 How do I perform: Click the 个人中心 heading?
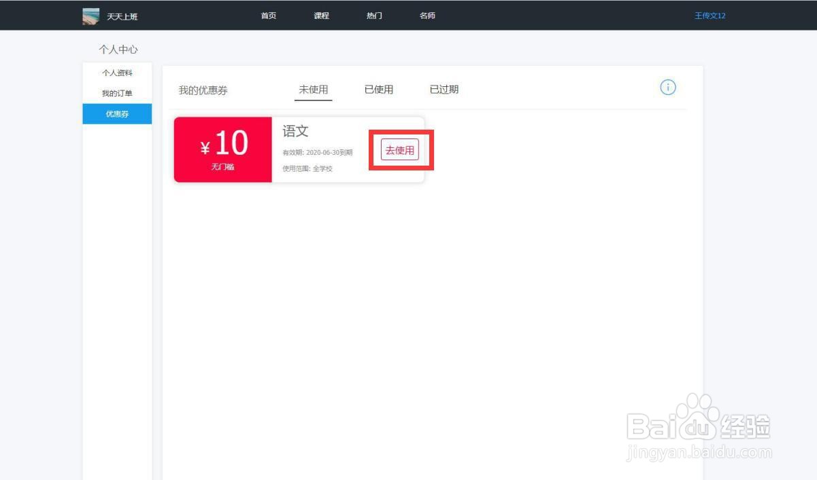coord(118,49)
